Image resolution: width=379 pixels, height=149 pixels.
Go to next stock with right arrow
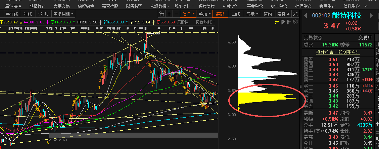372,16
